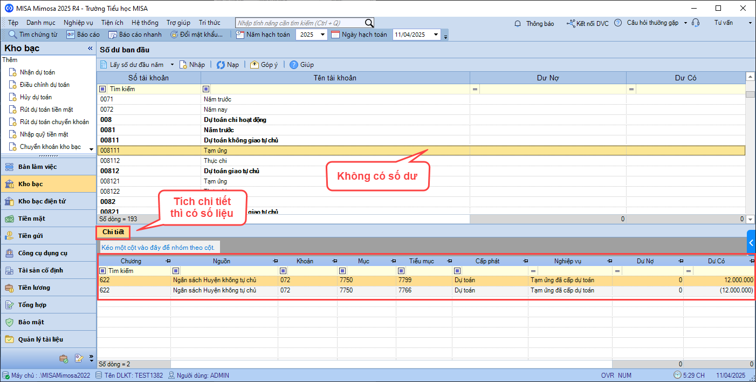Screen dimensions: 756x382
Task: Choose Nhận dự toán in Kho bạc list
Action: coord(37,72)
